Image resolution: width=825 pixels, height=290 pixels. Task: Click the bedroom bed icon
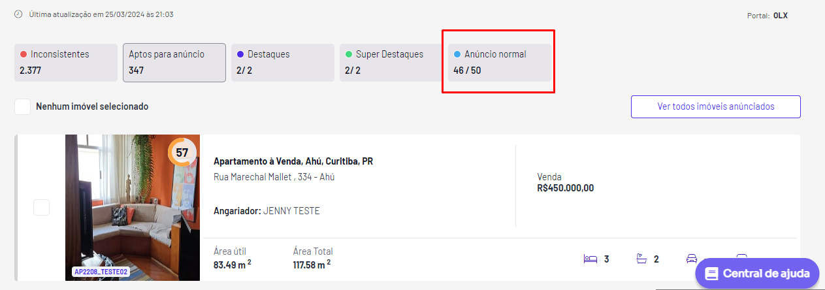pos(590,259)
